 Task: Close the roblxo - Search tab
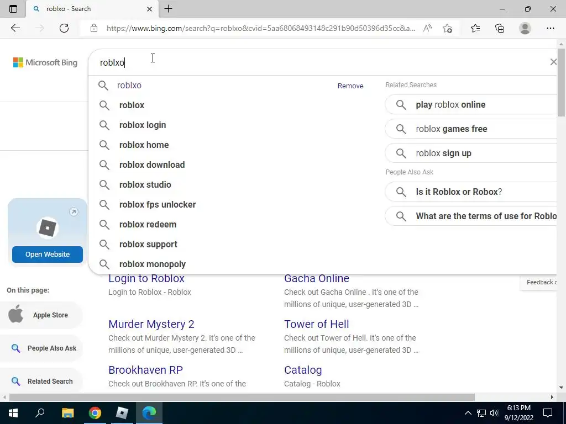pyautogui.click(x=149, y=9)
